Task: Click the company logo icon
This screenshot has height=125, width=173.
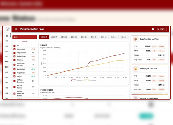Action: [8, 29]
